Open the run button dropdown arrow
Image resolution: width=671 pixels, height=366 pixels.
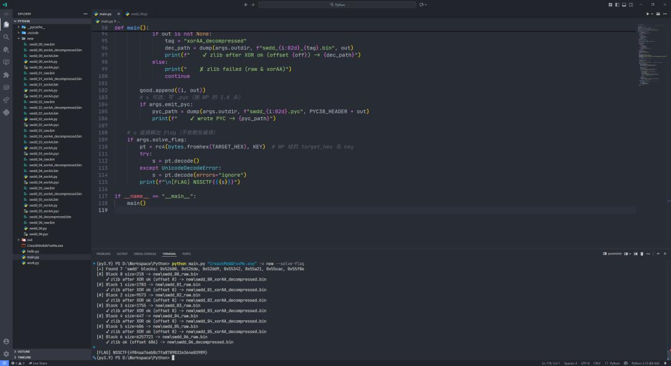click(652, 14)
